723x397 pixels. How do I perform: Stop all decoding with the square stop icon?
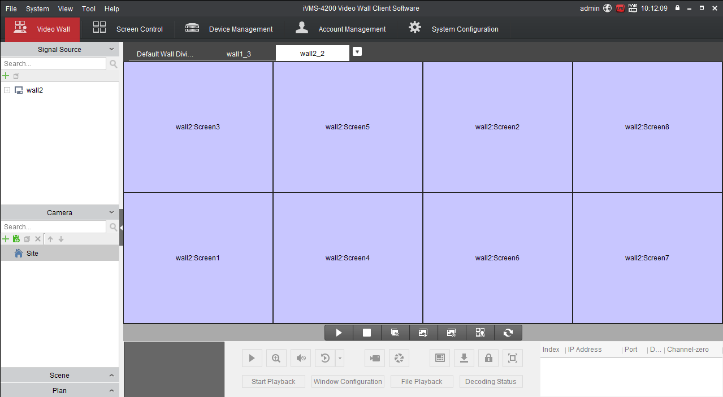(x=367, y=333)
